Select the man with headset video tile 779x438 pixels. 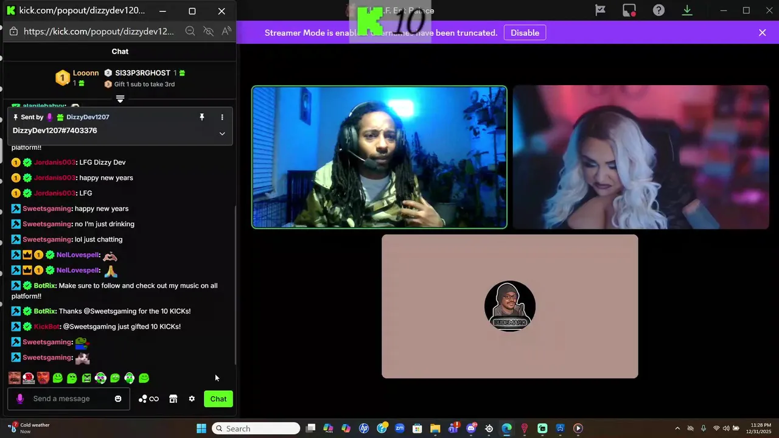pos(379,157)
